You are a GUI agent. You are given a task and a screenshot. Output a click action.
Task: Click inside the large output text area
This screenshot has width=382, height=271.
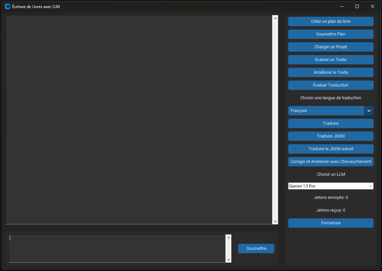click(139, 120)
